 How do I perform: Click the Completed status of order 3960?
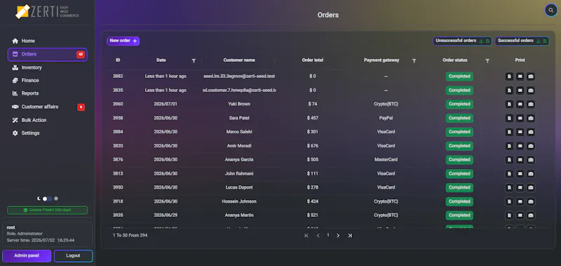[x=459, y=104]
